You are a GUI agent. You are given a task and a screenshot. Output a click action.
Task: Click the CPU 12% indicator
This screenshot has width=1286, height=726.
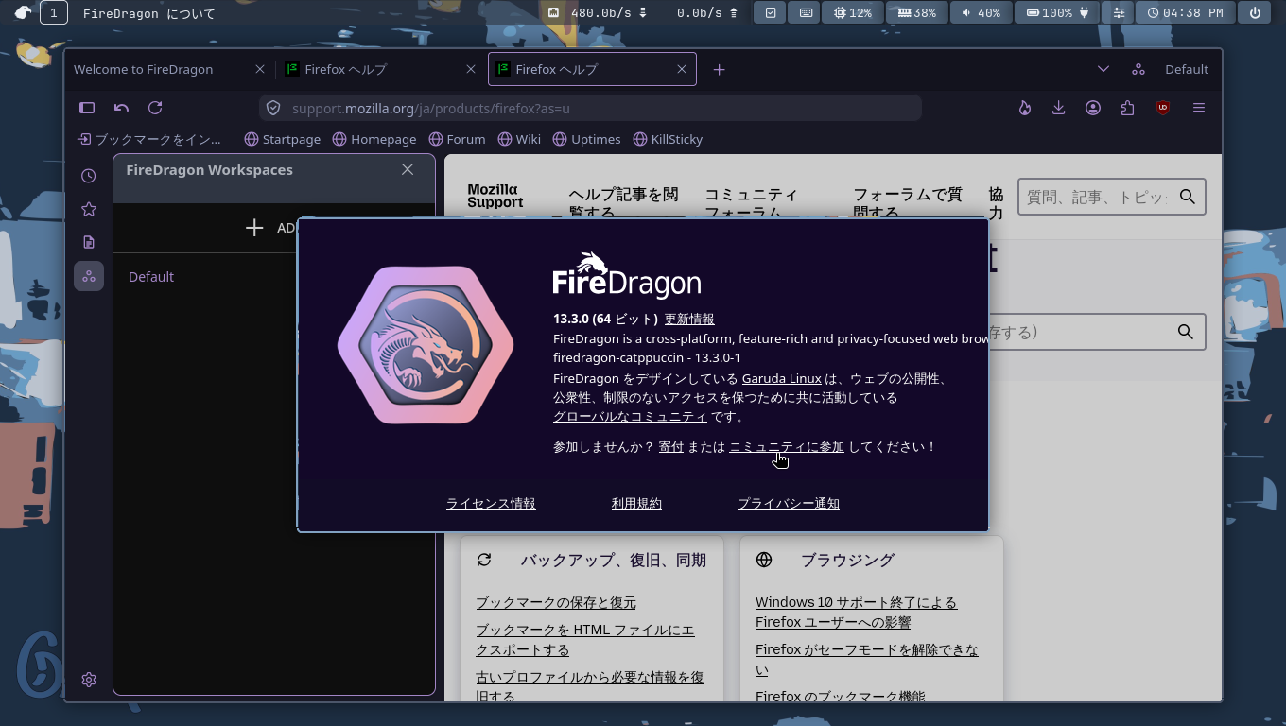pyautogui.click(x=853, y=13)
